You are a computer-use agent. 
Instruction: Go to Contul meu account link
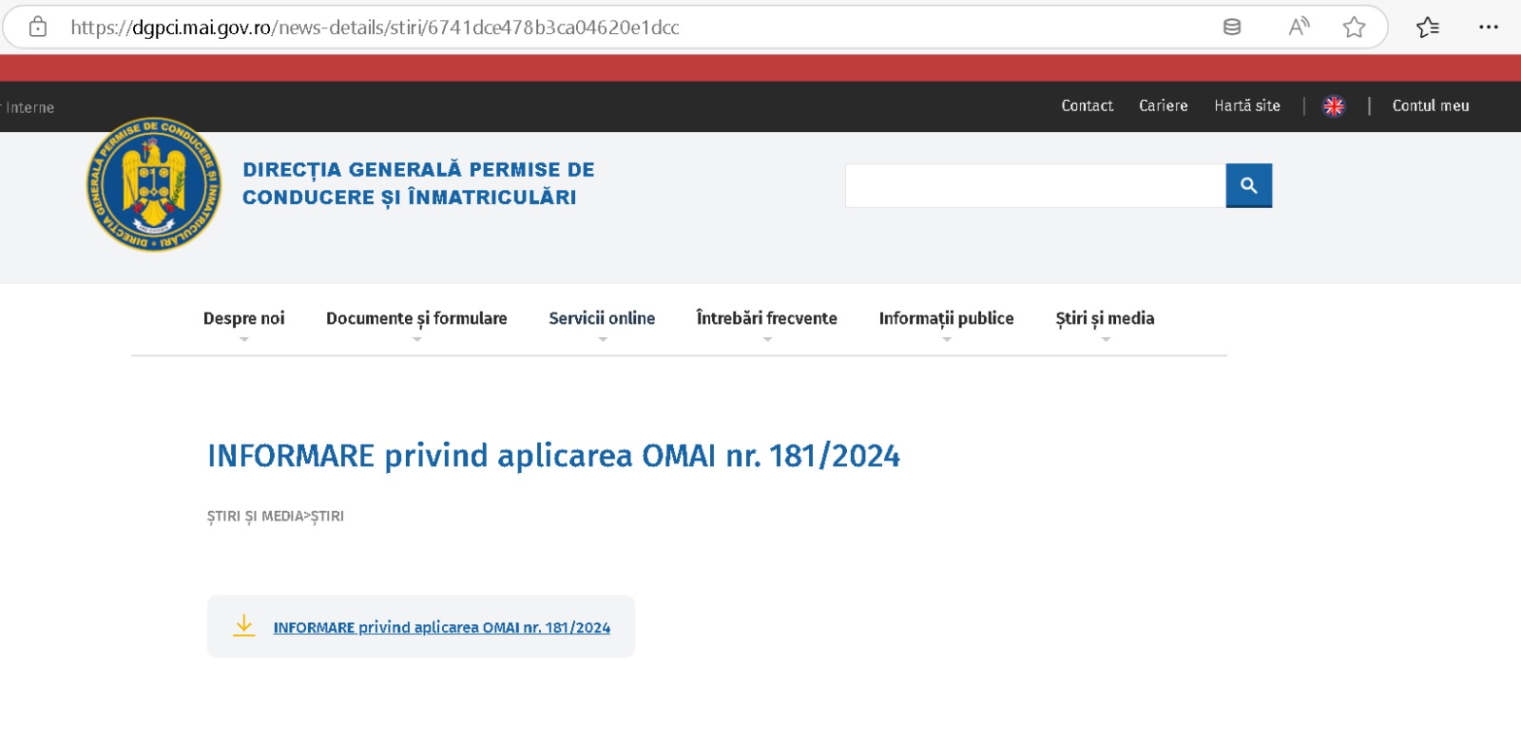[x=1430, y=106]
